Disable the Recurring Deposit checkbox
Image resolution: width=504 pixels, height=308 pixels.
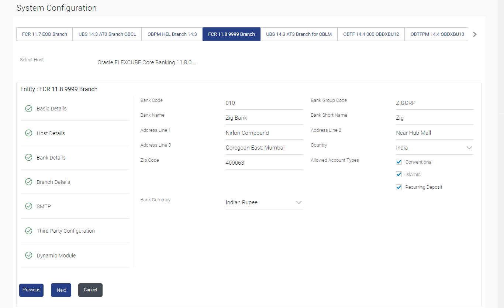coord(399,187)
